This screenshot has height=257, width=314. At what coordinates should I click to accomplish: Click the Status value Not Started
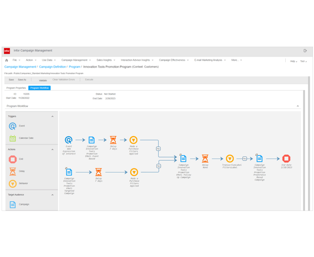tap(110, 94)
